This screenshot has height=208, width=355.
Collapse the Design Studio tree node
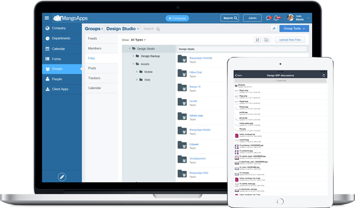point(130,49)
